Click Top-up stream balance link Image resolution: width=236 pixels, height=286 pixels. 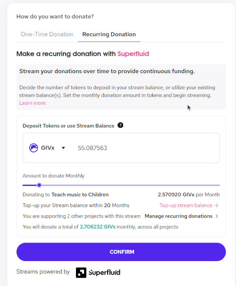(x=185, y=206)
